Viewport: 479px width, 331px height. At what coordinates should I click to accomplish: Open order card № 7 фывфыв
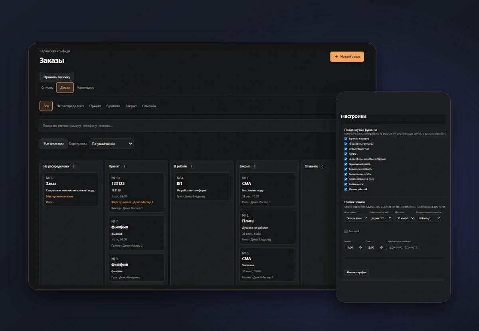(137, 233)
